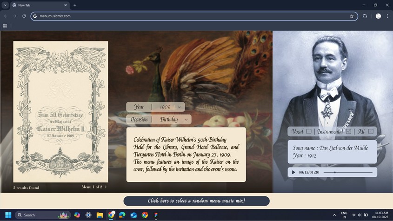This screenshot has width=393, height=221.
Task: Open the browser Extensions puzzle icon
Action: [x=365, y=16]
